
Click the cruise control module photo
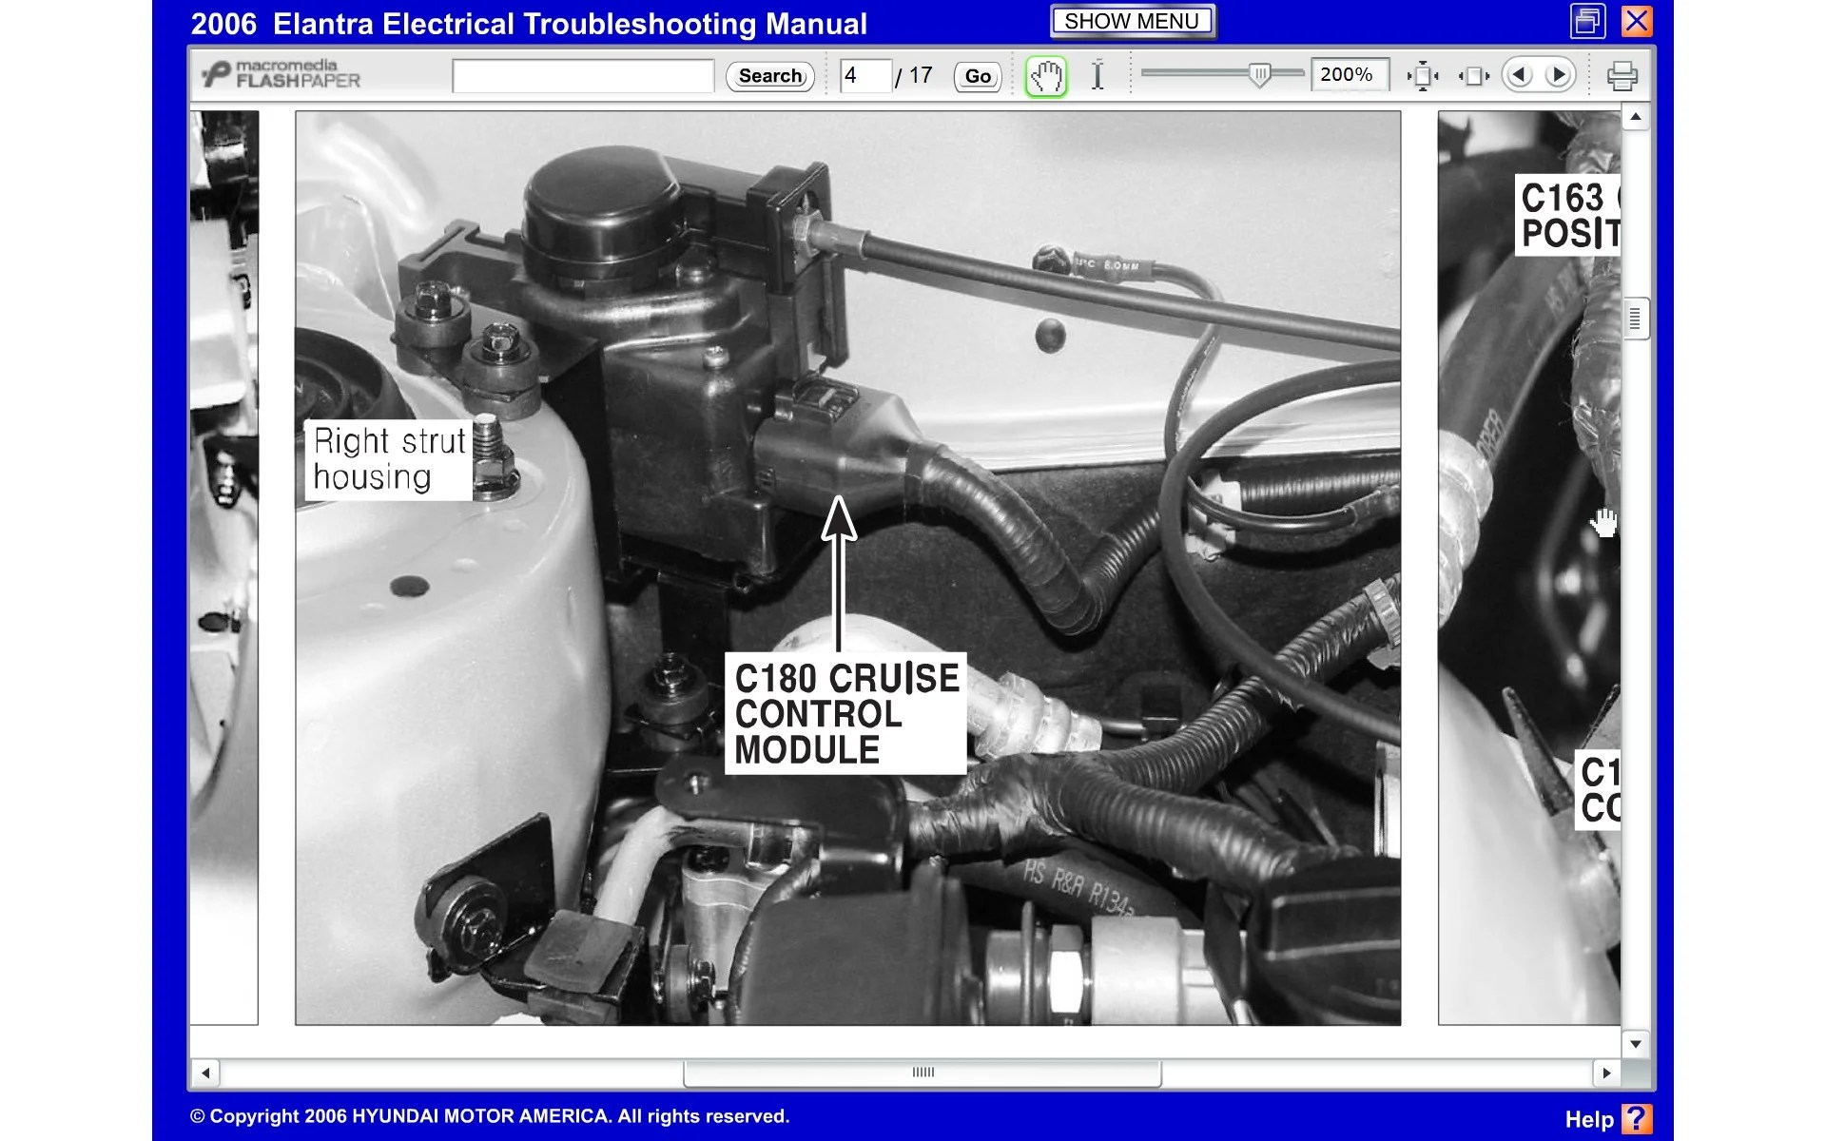coord(847,568)
